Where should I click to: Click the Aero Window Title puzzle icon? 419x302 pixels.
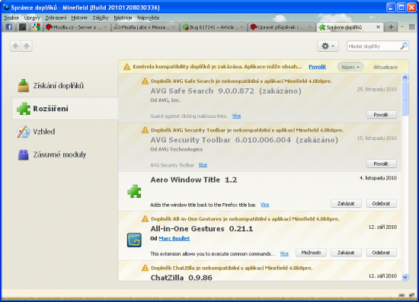pyautogui.click(x=134, y=191)
